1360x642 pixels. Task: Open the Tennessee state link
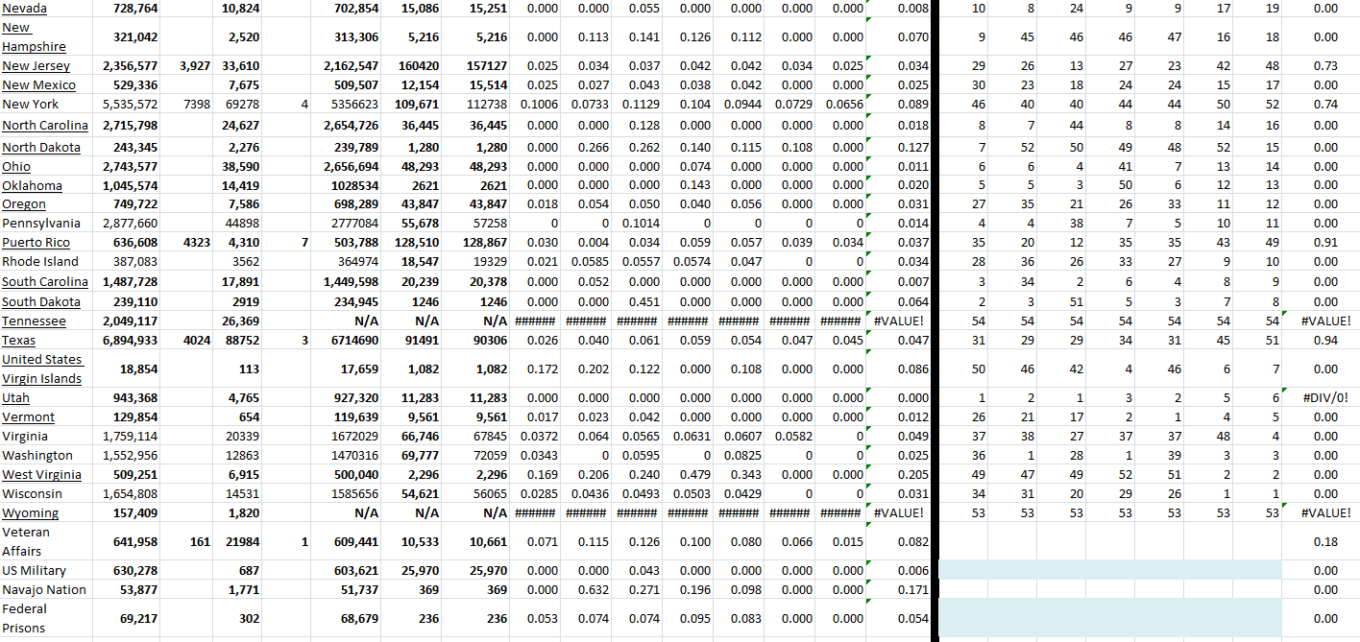coord(34,321)
